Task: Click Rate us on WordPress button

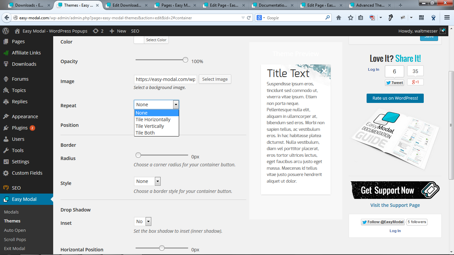Action: point(395,98)
